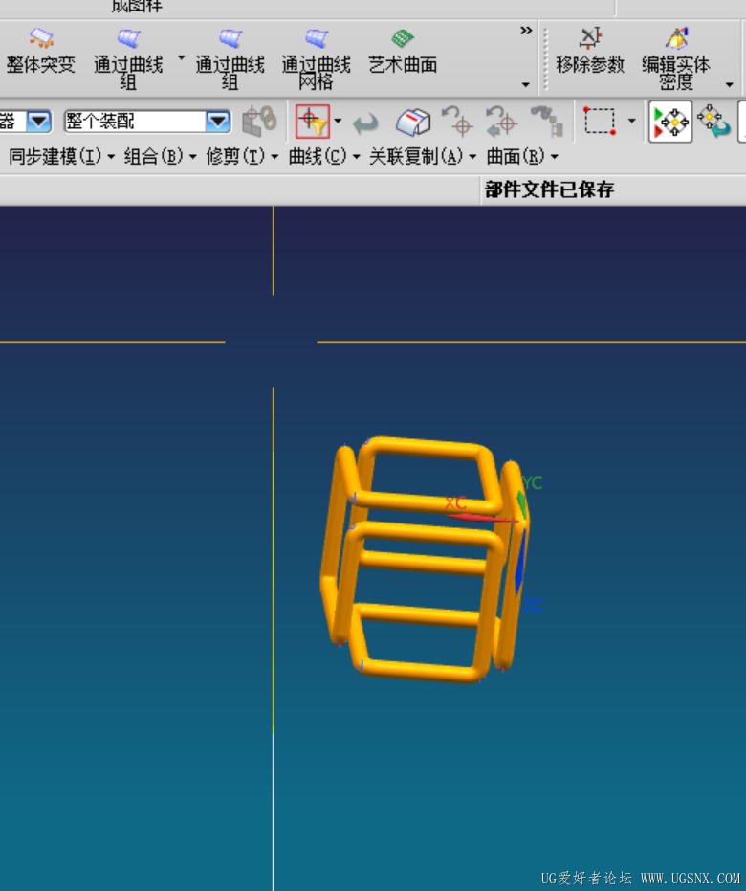Click the orange tube frame model
This screenshot has height=891, width=746.
pos(423,559)
